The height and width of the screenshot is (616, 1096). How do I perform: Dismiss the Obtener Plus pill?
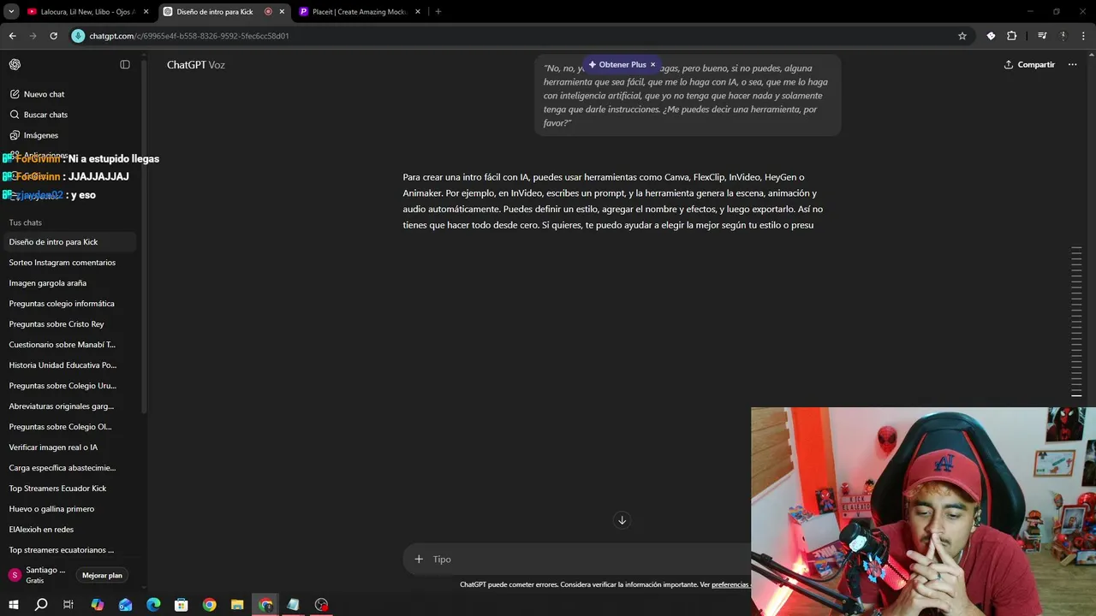pos(652,65)
